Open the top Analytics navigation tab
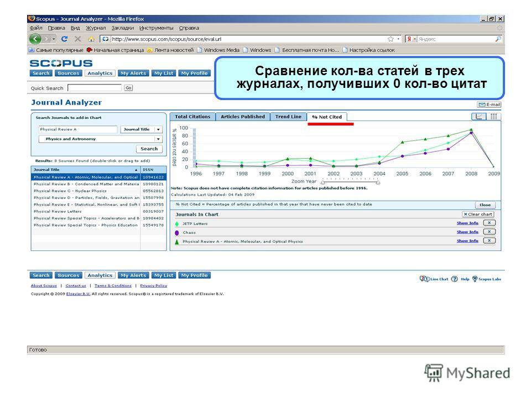 100,73
